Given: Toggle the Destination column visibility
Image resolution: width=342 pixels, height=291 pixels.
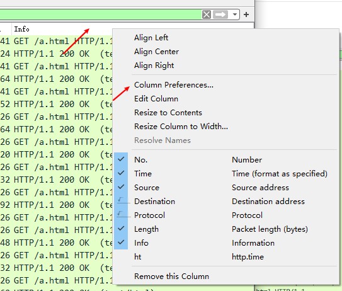Looking at the screenshot, I should (x=121, y=202).
